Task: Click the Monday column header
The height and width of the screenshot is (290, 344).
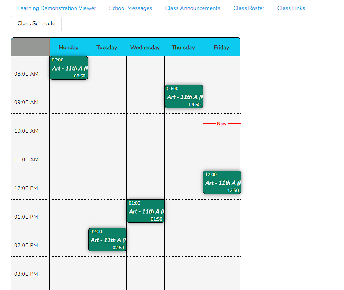Action: pos(68,47)
